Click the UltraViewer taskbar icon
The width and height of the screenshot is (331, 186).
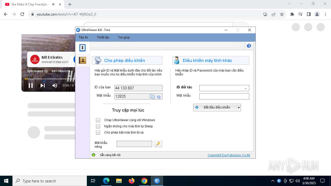click(157, 181)
